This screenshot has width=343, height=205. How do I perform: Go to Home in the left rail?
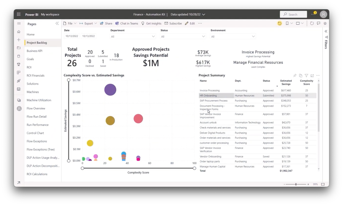coord(19,32)
